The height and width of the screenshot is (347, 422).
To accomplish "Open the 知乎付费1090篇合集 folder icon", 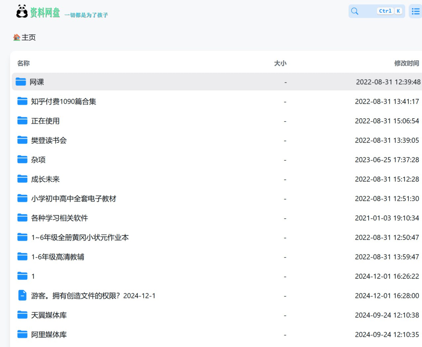I will [22, 101].
